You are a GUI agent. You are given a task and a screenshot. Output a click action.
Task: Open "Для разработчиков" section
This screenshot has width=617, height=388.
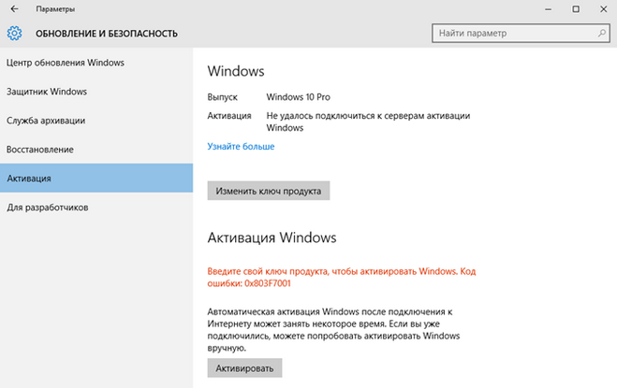click(96, 208)
